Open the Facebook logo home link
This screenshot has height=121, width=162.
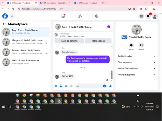[5, 16]
